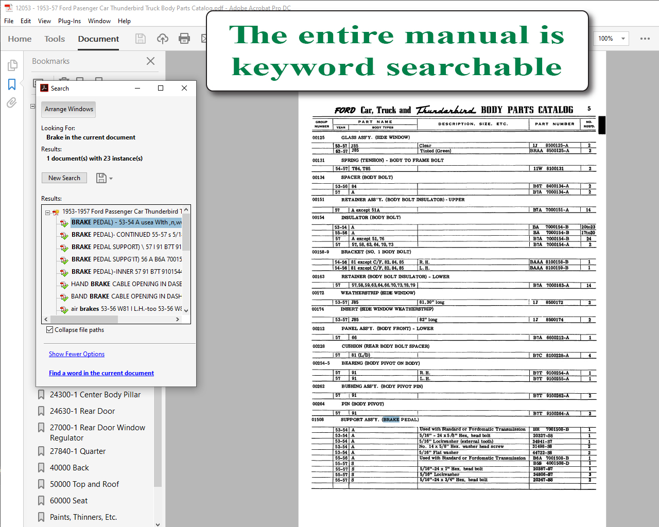Click the three-dot more options icon
The width and height of the screenshot is (659, 527).
coord(645,39)
